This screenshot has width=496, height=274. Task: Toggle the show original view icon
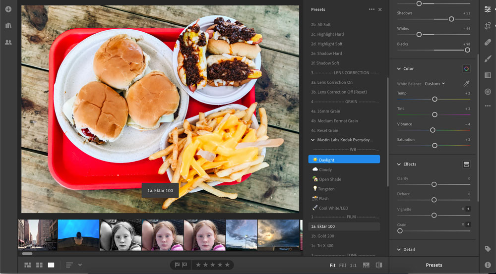pos(379,265)
